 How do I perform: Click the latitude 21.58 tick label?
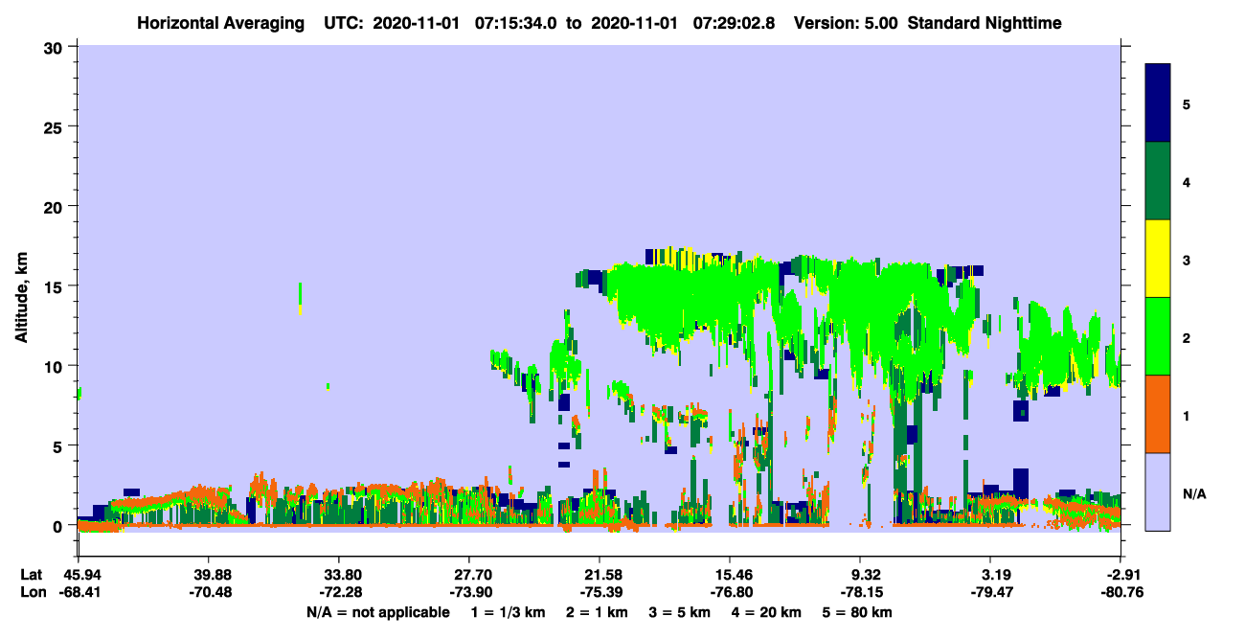pyautogui.click(x=600, y=575)
